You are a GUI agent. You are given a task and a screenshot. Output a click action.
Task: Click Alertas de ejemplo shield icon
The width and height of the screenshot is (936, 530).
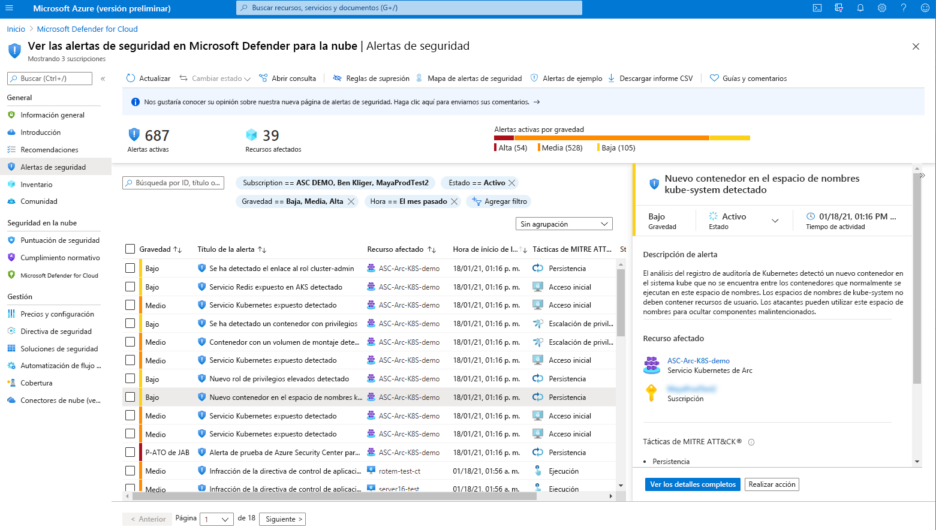tap(534, 79)
